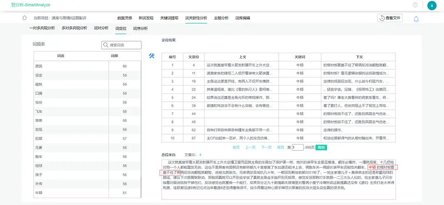Image resolution: width=444 pixels, height=205 pixels.
Task: Click the page number input box
Action: point(298,147)
